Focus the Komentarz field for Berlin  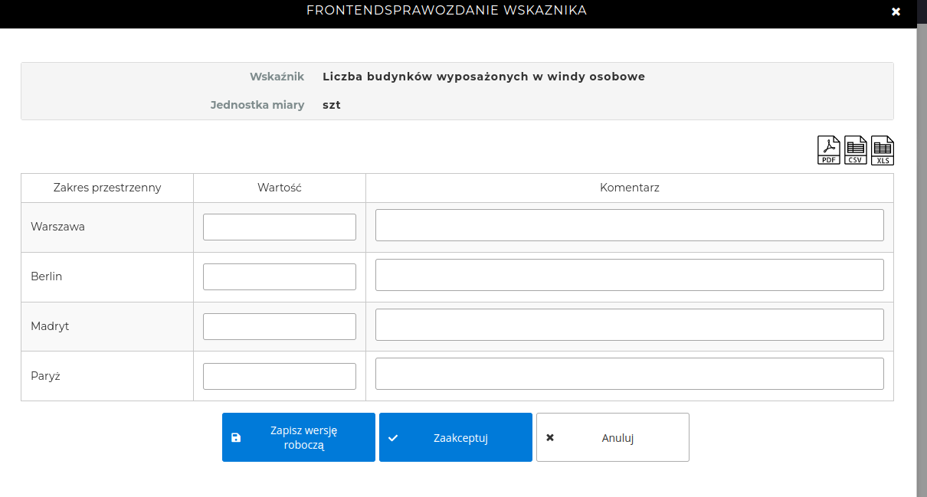[x=629, y=275]
